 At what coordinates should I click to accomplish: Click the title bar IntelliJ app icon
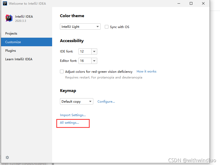coord(5,3)
